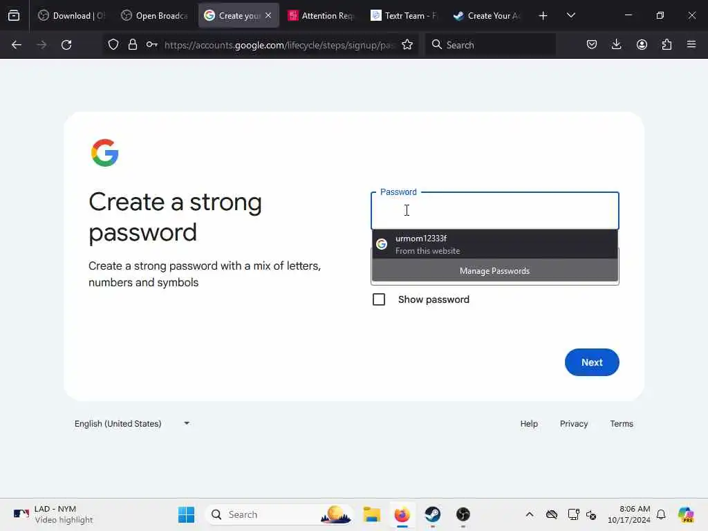The height and width of the screenshot is (531, 708).
Task: Go back to the previous page
Action: pyautogui.click(x=17, y=45)
